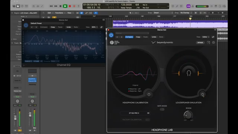Open the Library from the control bar
The image size is (238, 134).
[14, 6]
